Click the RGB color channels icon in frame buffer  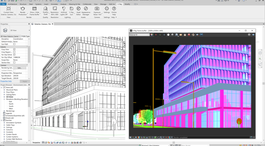click(152, 35)
